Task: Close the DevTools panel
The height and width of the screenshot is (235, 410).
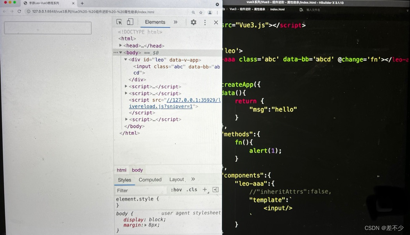Action: pos(216,23)
